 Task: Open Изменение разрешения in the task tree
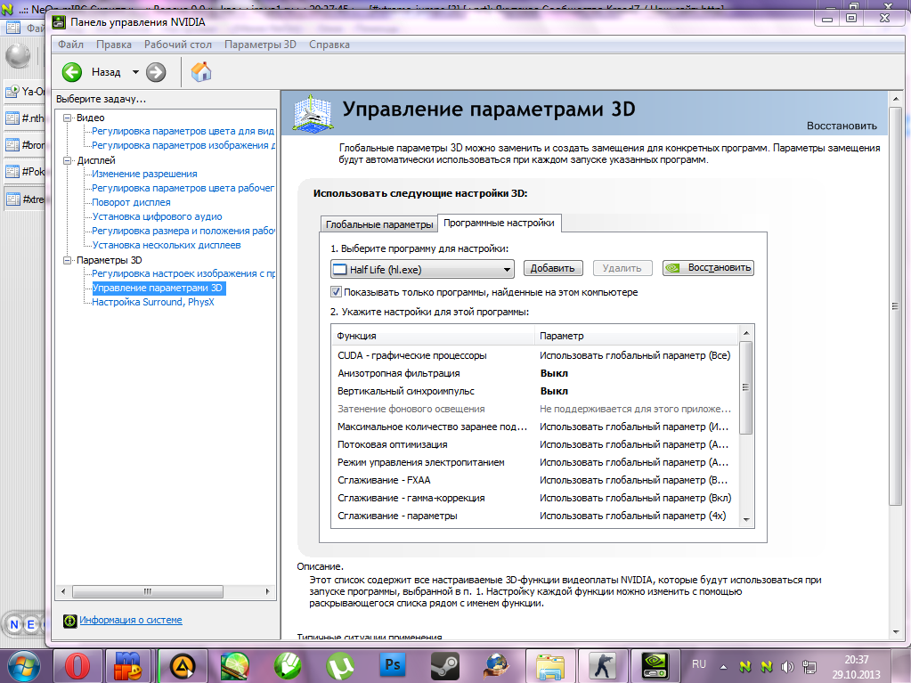click(x=144, y=175)
